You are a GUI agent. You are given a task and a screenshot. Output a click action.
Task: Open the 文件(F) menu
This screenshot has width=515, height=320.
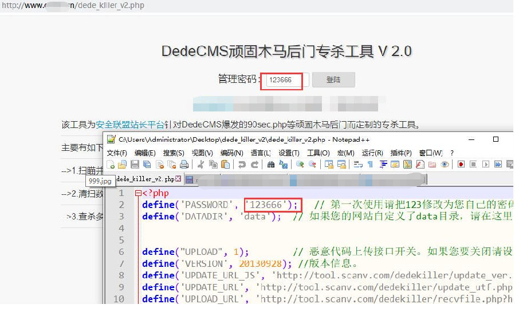(x=117, y=153)
